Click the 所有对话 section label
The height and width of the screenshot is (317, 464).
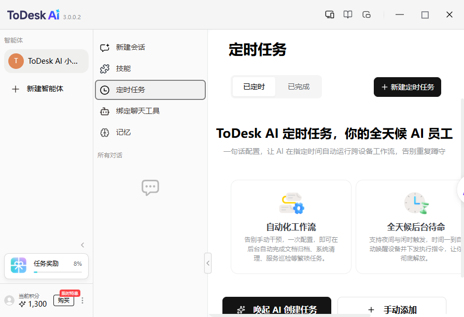point(110,155)
